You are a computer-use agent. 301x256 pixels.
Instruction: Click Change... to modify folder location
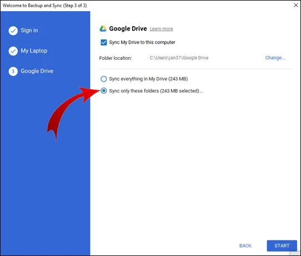coord(275,58)
